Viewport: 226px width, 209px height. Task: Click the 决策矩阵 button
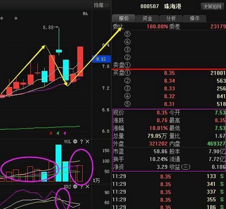[x=212, y=6]
